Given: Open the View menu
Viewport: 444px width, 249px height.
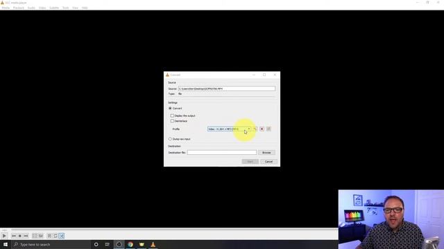Looking at the screenshot, I should coord(76,8).
